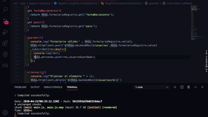Image resolution: width=208 pixels, height=117 pixels.
Task: Click 'Time: 1531ms' terminal line
Action: click(x=23, y=110)
